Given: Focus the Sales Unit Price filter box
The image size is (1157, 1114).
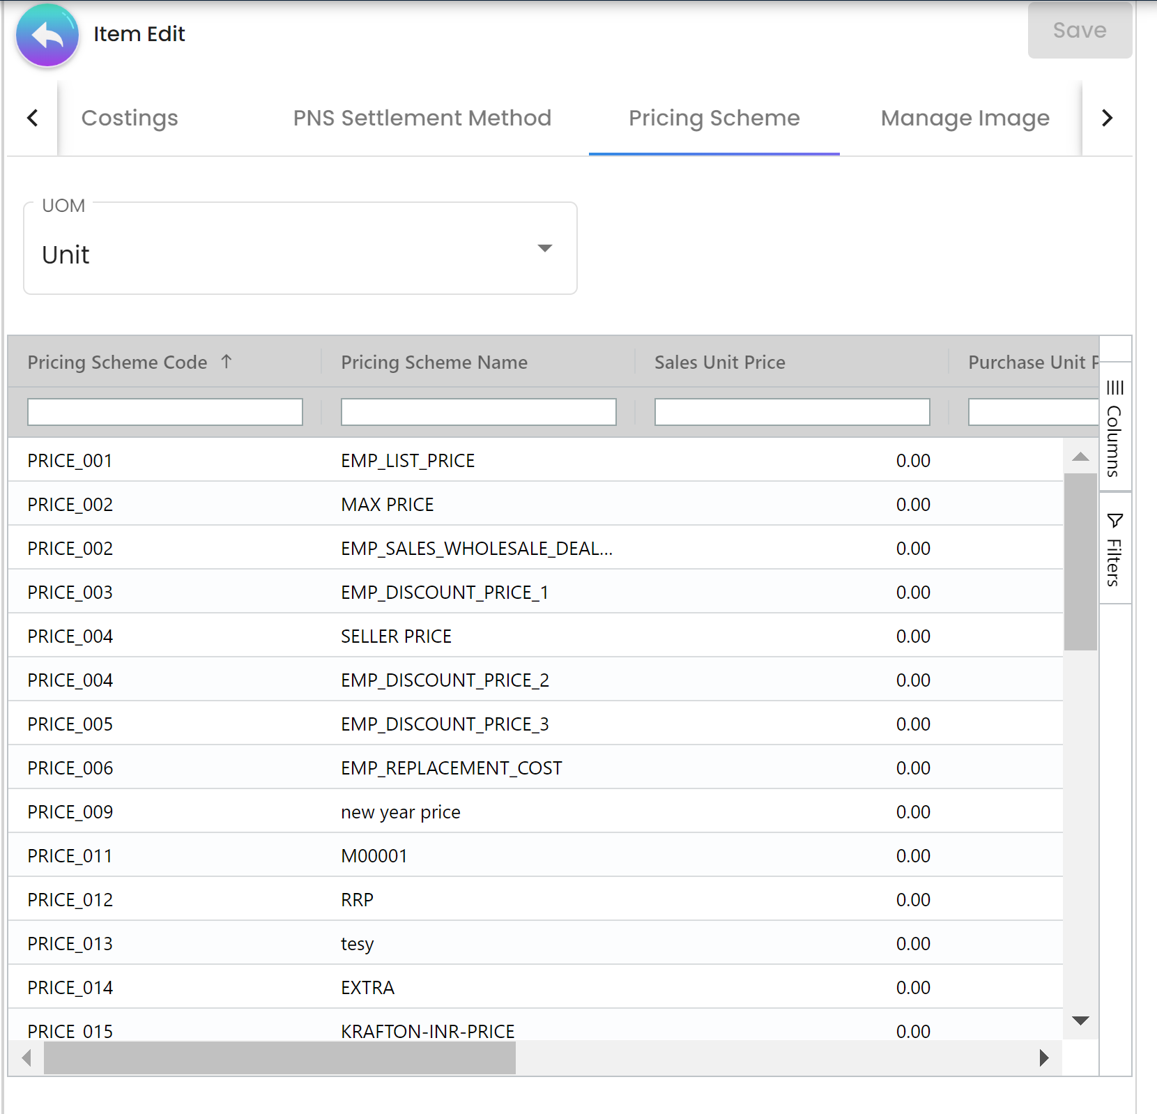Looking at the screenshot, I should click(792, 412).
